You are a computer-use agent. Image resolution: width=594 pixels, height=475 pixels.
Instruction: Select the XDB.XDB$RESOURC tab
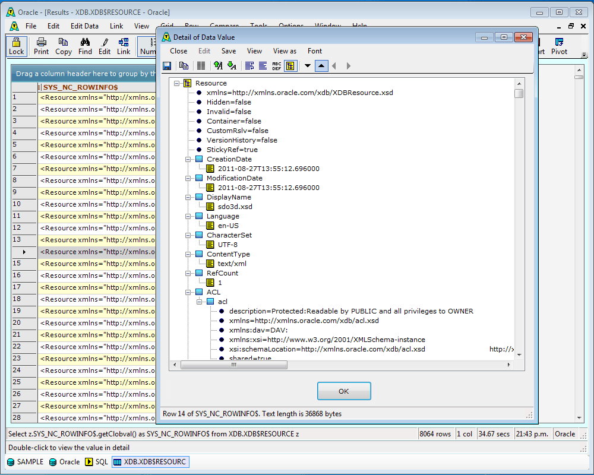(x=150, y=462)
